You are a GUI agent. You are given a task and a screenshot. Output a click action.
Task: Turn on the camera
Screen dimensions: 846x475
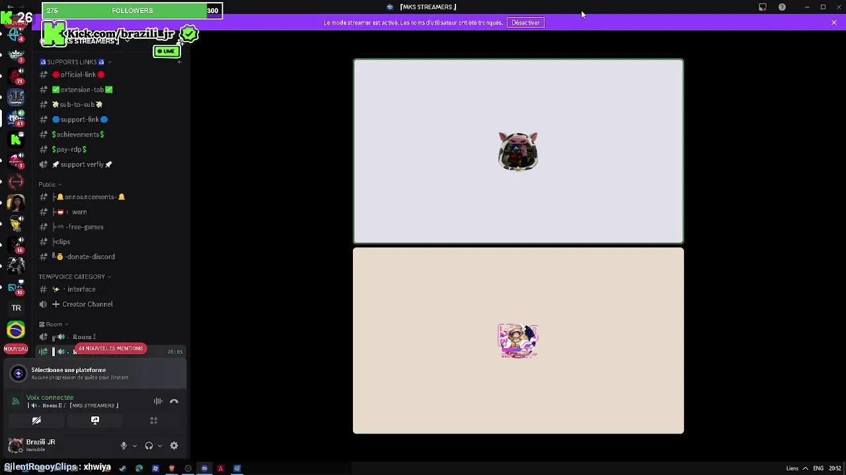tap(36, 420)
